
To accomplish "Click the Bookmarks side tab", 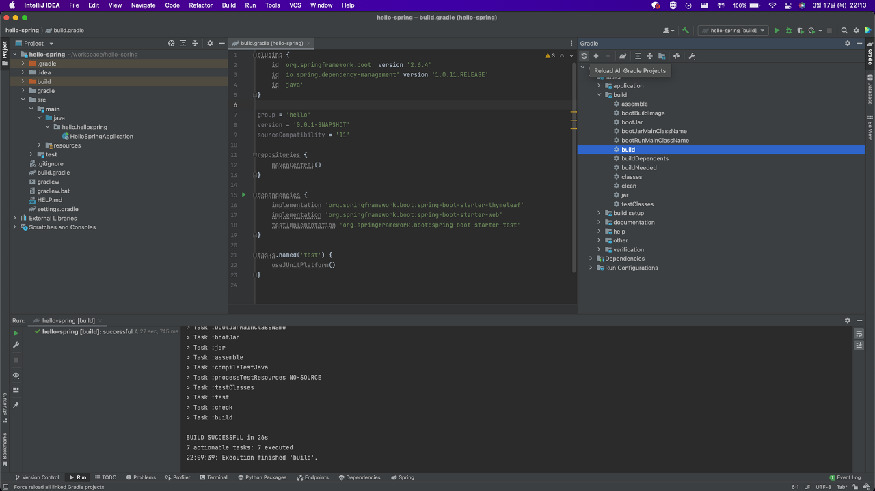I will (x=4, y=449).
